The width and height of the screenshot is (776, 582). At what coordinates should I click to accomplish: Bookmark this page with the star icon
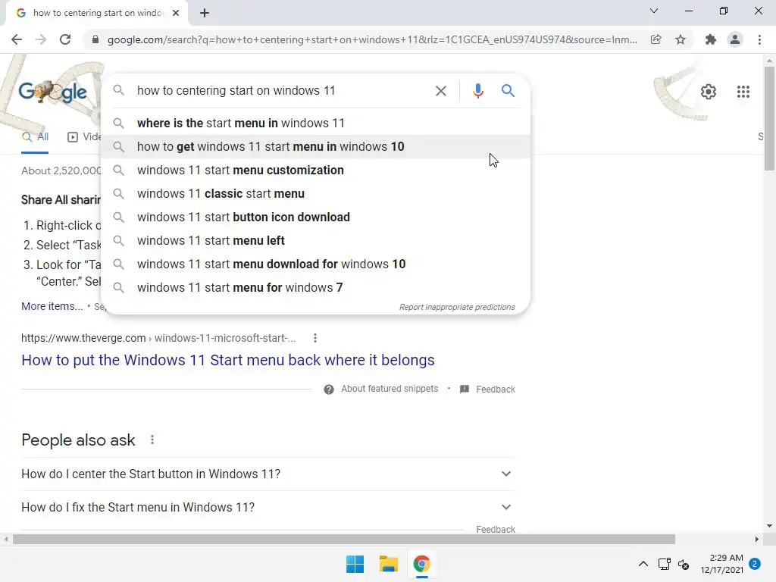(681, 39)
